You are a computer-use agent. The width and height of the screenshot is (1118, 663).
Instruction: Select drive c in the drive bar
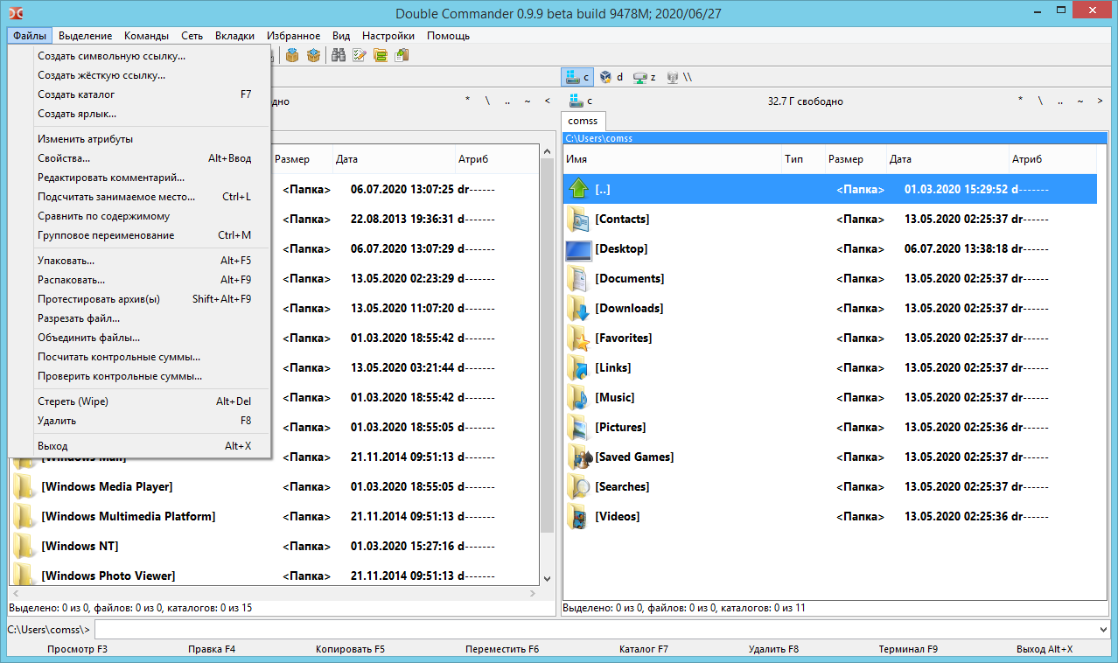point(577,77)
